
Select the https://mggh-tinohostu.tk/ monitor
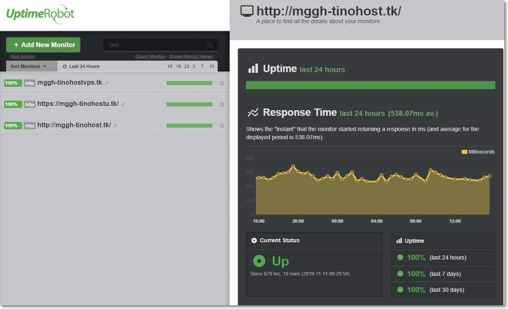click(x=78, y=104)
